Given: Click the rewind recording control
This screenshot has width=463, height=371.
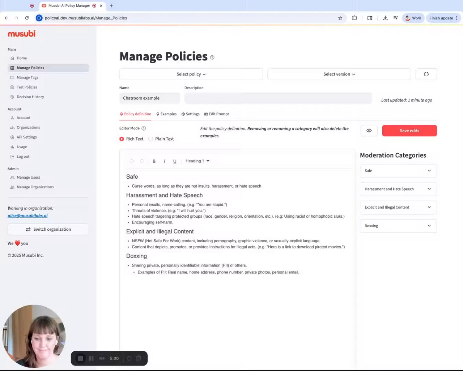Looking at the screenshot, I should tap(102, 358).
